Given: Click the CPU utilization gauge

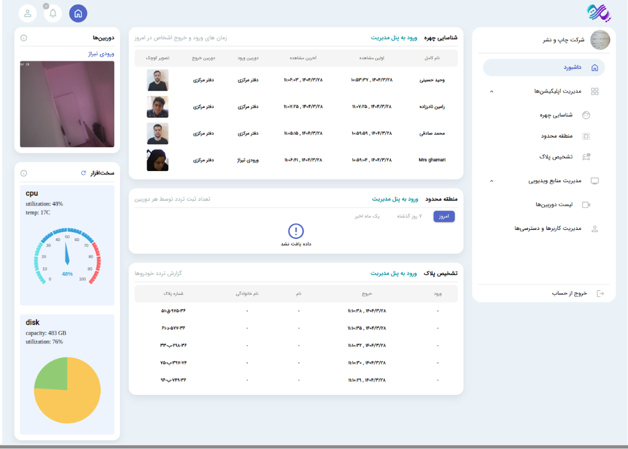Looking at the screenshot, I should tap(67, 256).
